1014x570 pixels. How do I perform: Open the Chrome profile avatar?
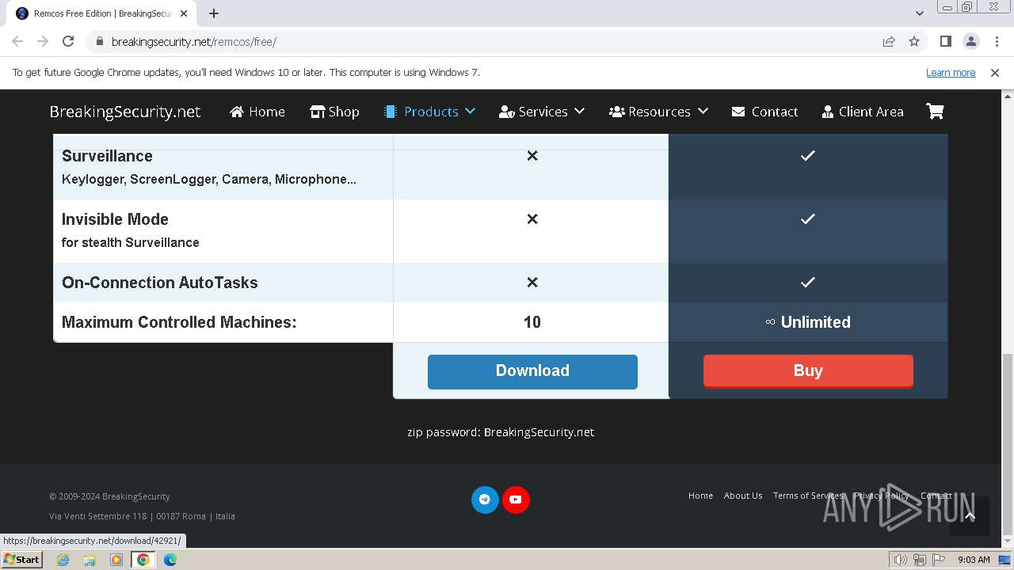[970, 41]
